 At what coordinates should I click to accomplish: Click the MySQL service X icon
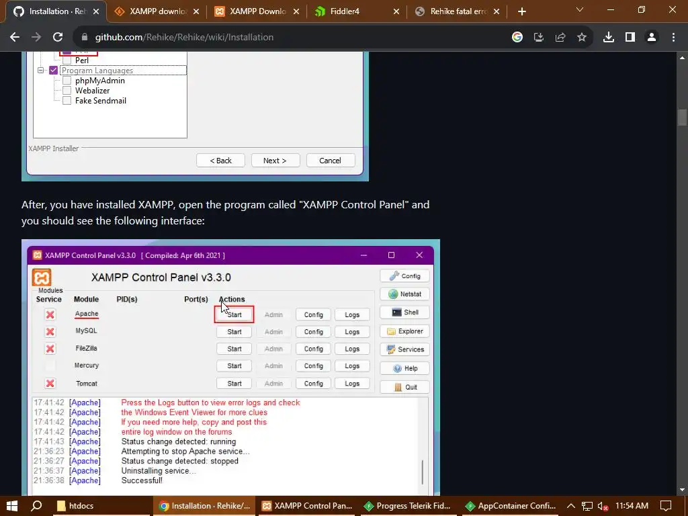50,332
